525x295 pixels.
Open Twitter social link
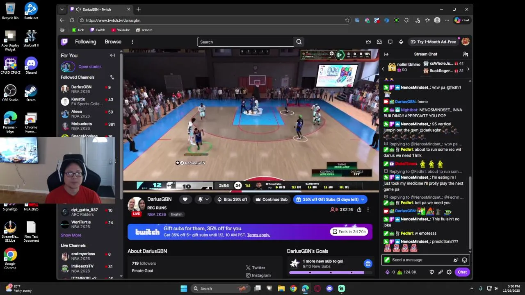pos(256,268)
